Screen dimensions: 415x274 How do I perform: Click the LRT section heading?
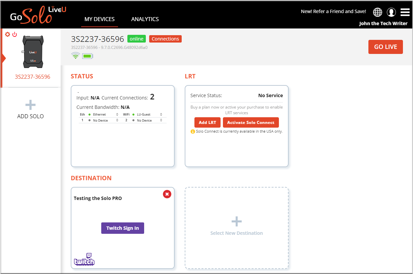190,76
